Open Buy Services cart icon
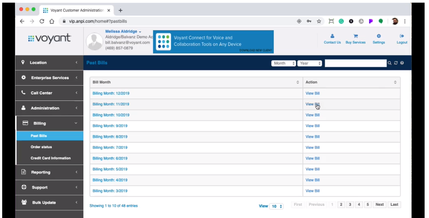 click(356, 37)
